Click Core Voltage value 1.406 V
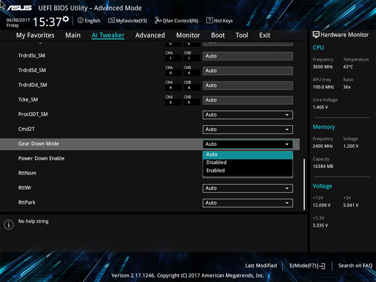376x282 pixels. [x=320, y=107]
